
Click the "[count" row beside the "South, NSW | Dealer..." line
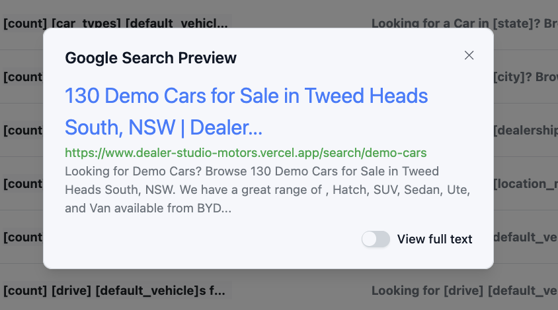pos(22,130)
